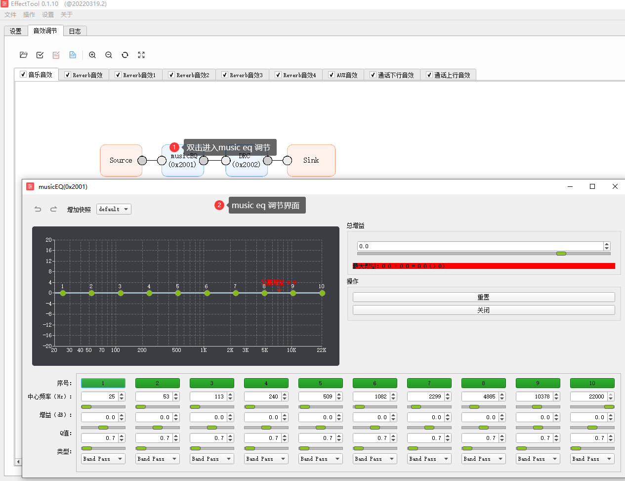The image size is (625, 481).
Task: Expand band 3 Band Pass type dropdown
Action: point(212,459)
